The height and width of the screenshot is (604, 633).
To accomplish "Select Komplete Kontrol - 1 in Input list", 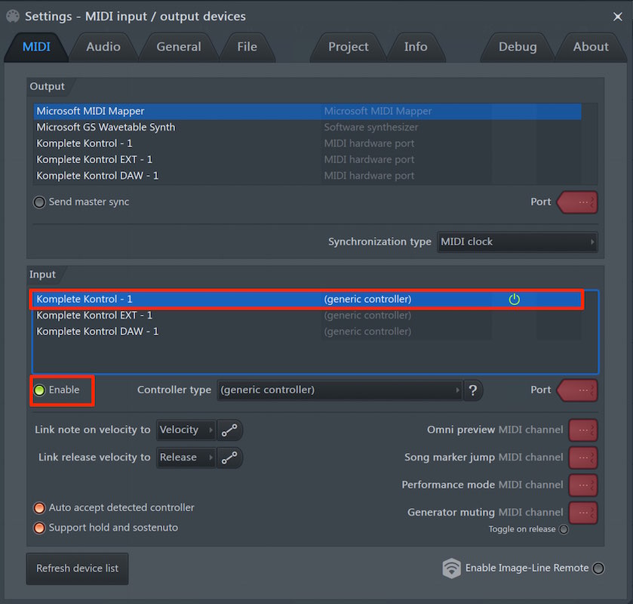I will coord(307,300).
